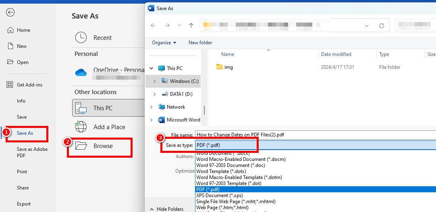
Task: Expand the DATA1 (D:) node
Action: tap(155, 94)
